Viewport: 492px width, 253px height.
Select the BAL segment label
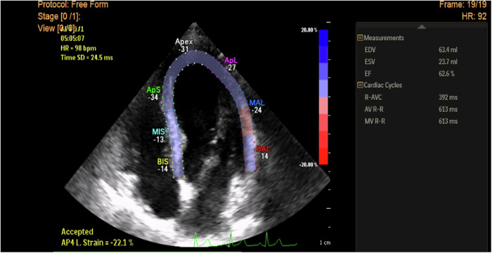click(x=263, y=149)
